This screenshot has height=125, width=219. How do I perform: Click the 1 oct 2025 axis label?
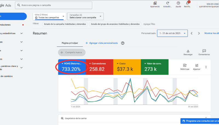pyautogui.click(x=76, y=107)
